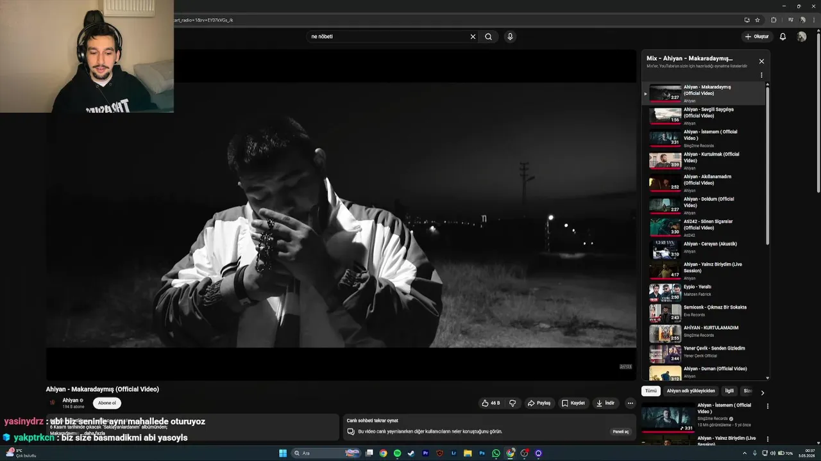Expand description with daha fazla

(x=94, y=433)
